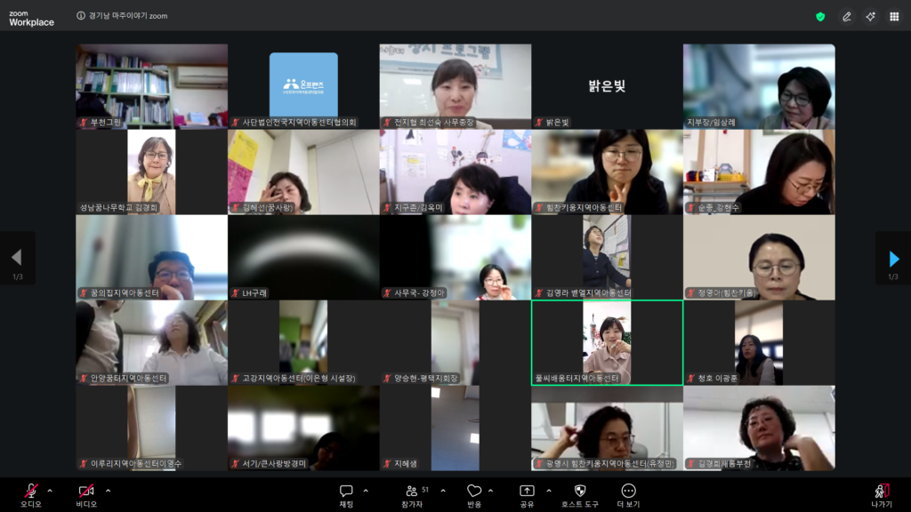
Task: Expand audio options arrow next to 오디오
Action: tap(50, 490)
